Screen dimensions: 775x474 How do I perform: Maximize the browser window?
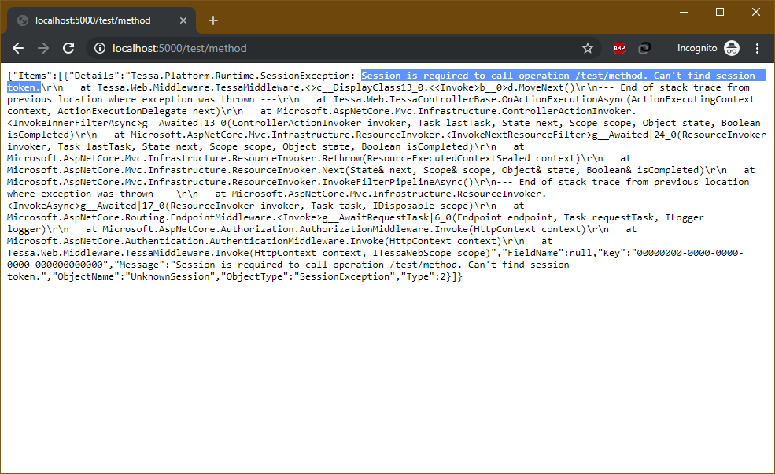(719, 12)
